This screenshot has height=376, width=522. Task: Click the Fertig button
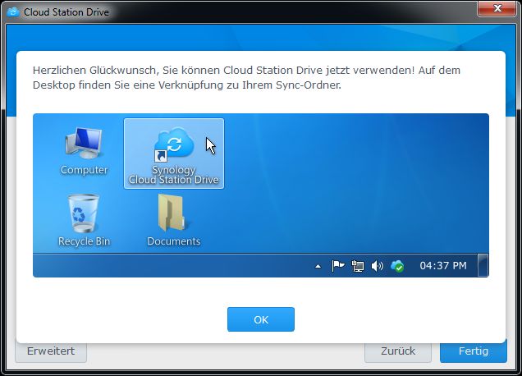click(473, 351)
